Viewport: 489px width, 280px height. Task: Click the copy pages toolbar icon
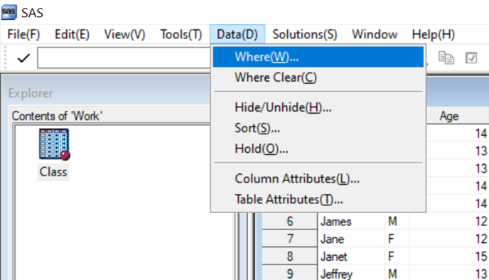446,58
